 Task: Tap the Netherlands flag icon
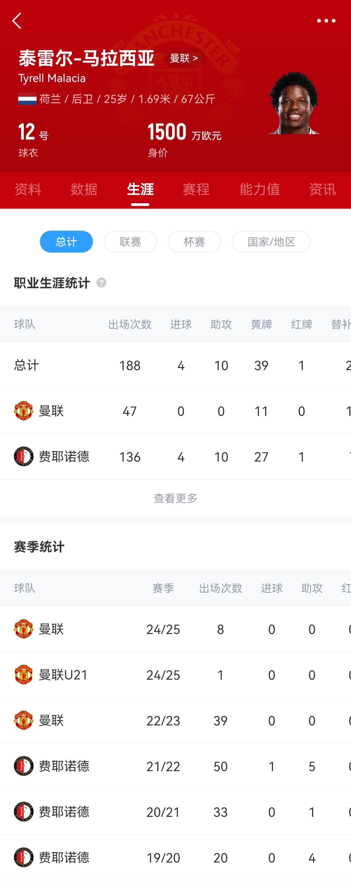tap(27, 99)
